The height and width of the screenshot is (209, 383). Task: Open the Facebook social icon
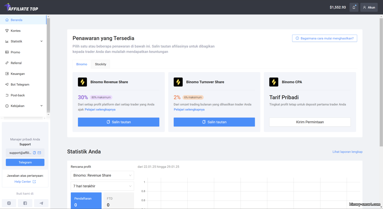(25, 203)
